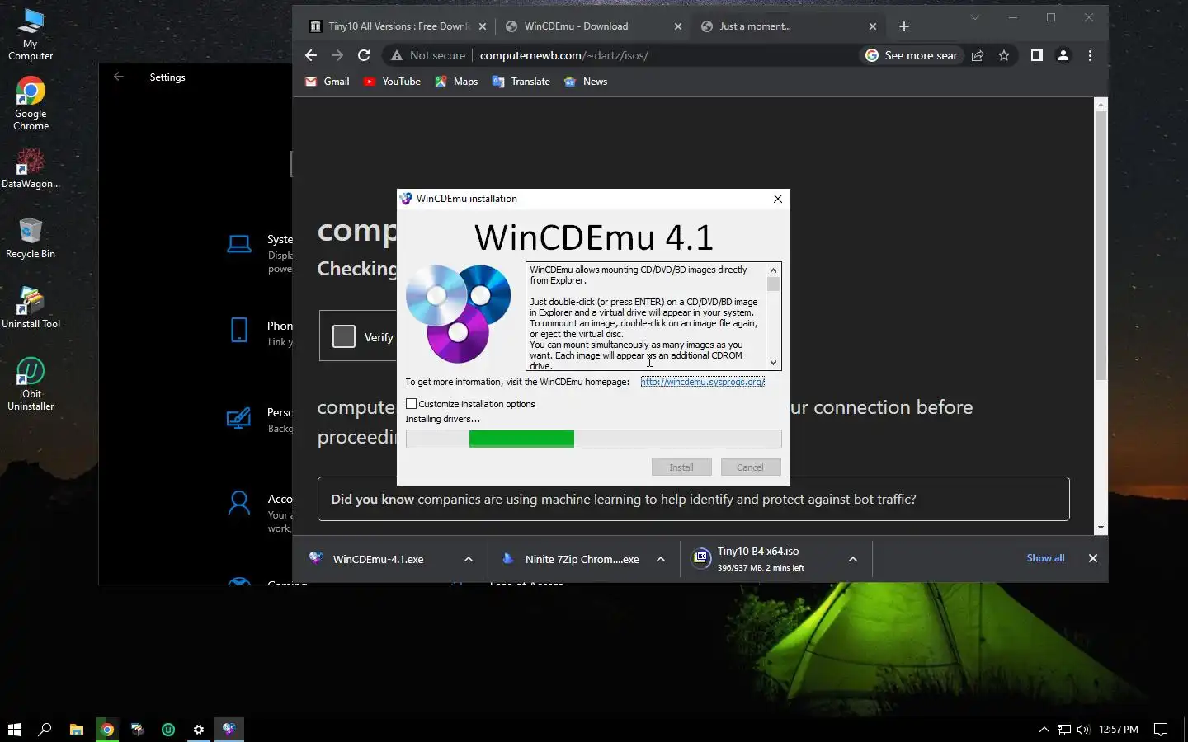The width and height of the screenshot is (1188, 742).
Task: Click the WinCDEmu description scrollbar thumb
Action: pyautogui.click(x=773, y=284)
